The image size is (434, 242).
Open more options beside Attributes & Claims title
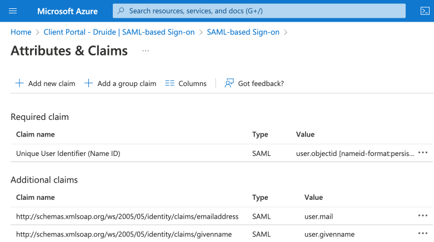146,51
